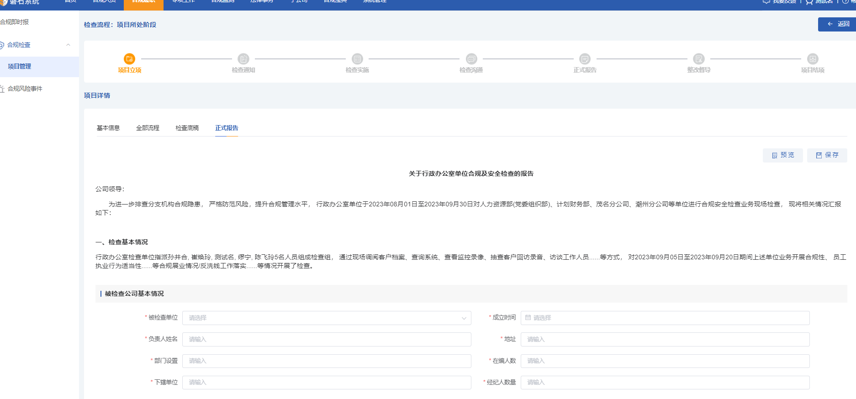
Task: Click the 项目详情 section title
Action: click(97, 95)
